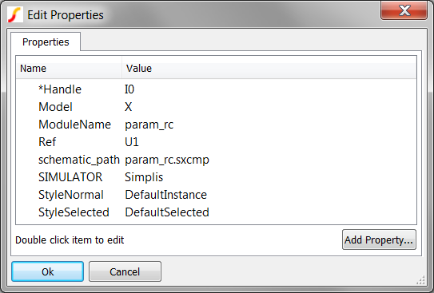This screenshot has width=434, height=293.
Task: Confirm changes with Ok button
Action: pos(48,271)
